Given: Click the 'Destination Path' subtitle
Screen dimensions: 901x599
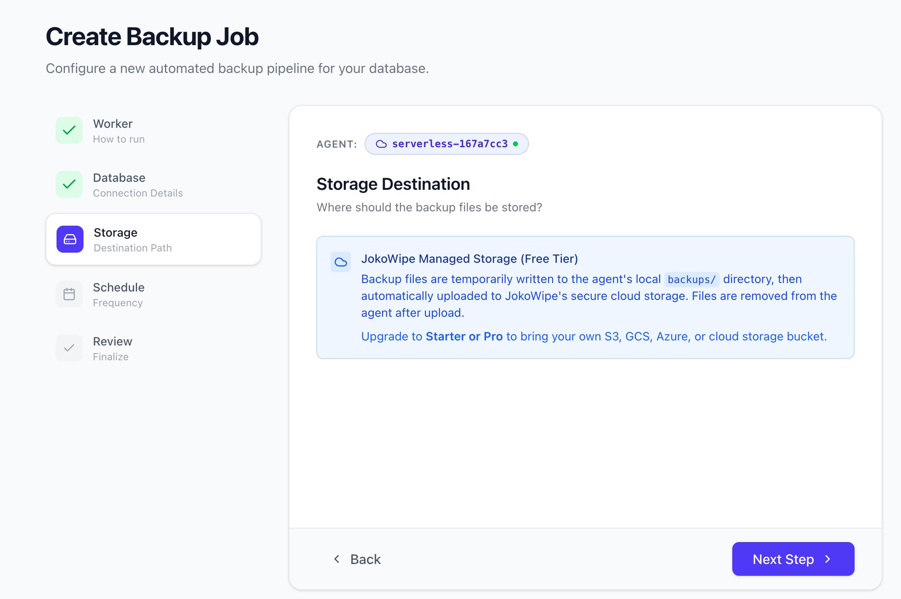Looking at the screenshot, I should [133, 248].
